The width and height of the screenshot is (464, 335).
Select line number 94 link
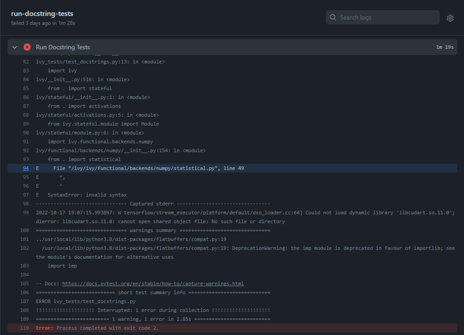[x=26, y=168]
